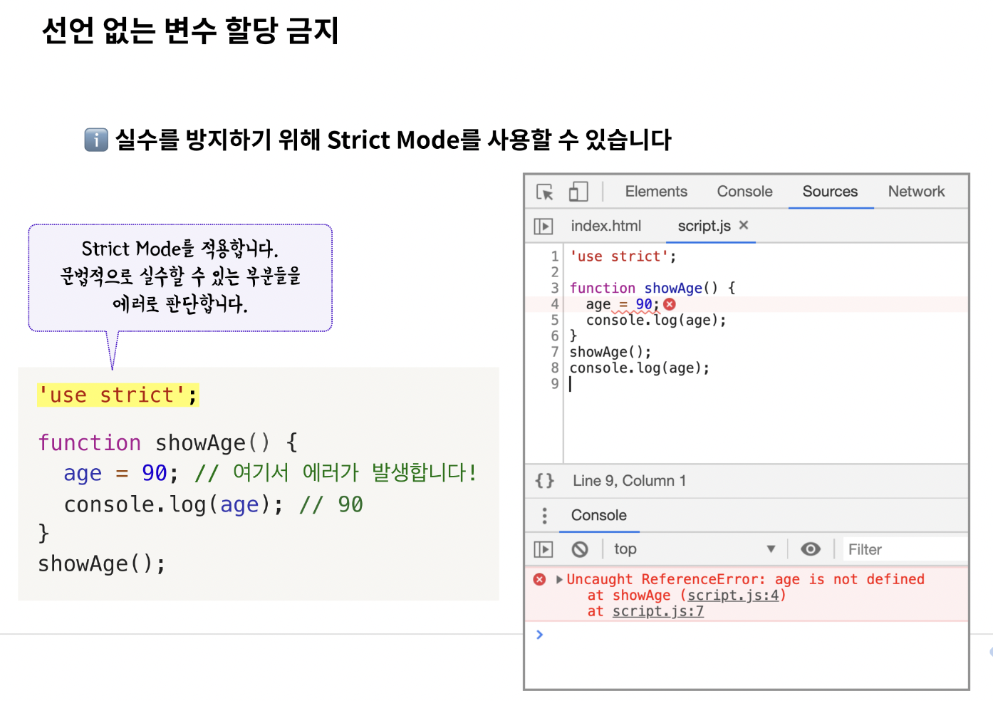The width and height of the screenshot is (993, 701).
Task: Click the show navigator panel icon
Action: [544, 226]
